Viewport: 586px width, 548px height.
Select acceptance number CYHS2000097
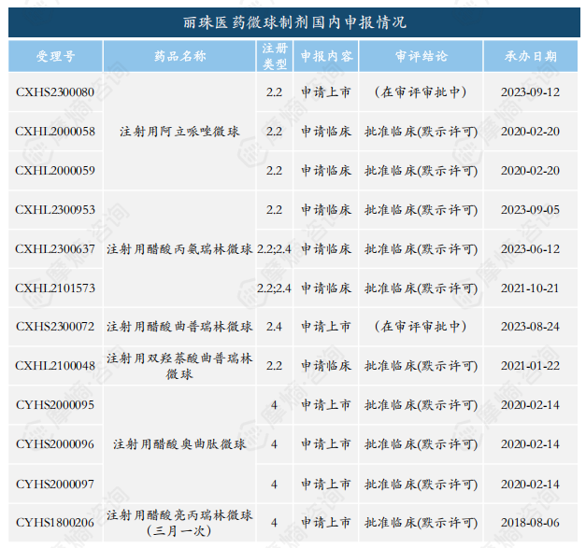pos(55,485)
